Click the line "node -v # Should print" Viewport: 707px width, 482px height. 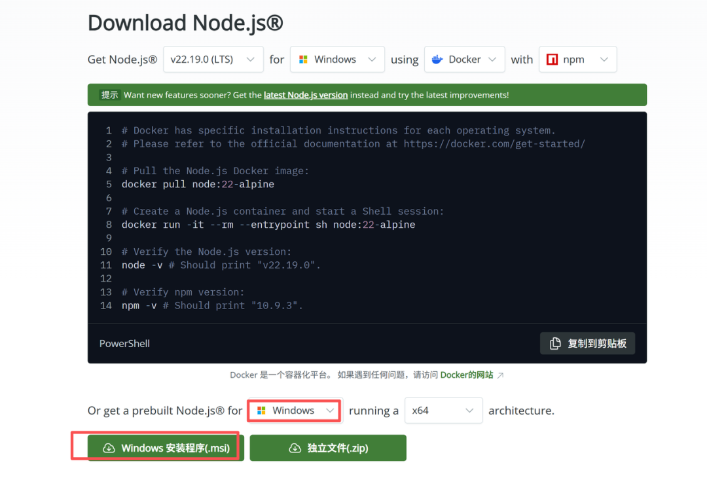221,265
